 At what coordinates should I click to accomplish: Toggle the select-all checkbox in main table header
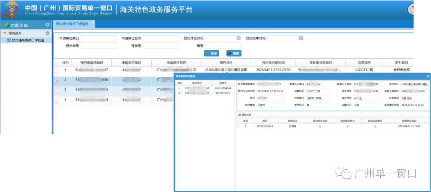tap(56, 63)
